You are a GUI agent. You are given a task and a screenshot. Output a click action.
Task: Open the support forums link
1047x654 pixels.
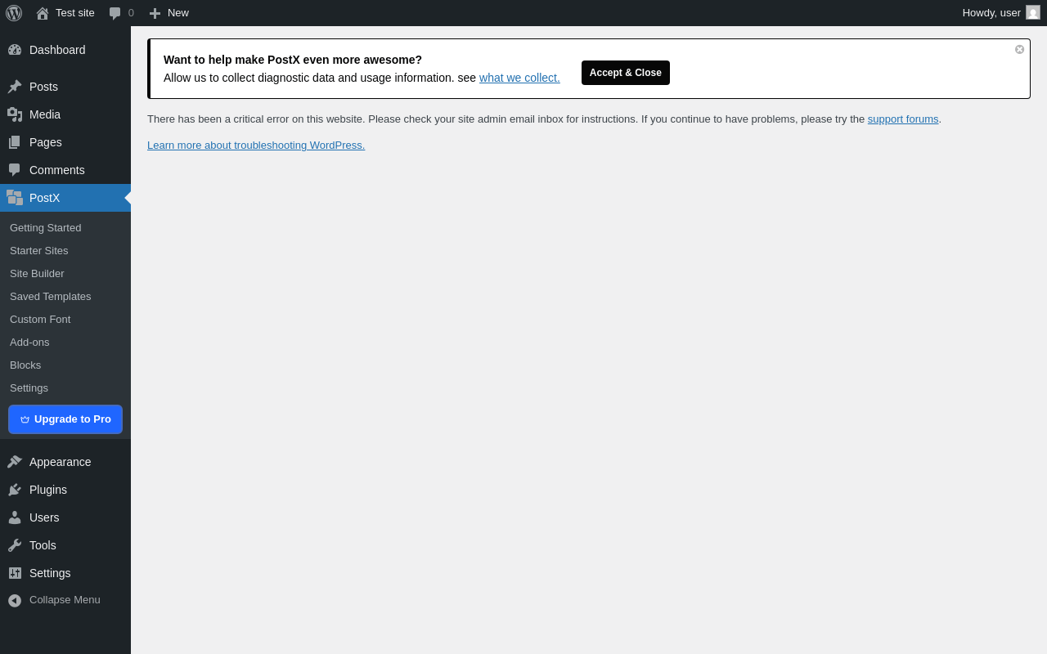[x=903, y=119]
